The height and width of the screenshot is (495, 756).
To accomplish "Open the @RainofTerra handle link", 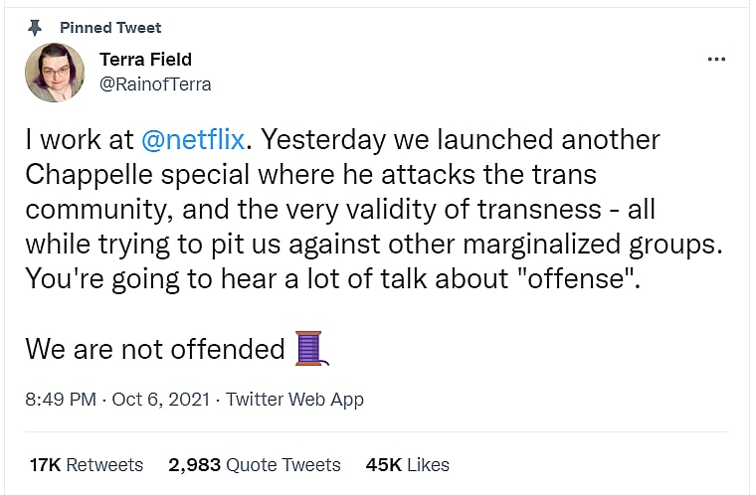I will [x=155, y=84].
